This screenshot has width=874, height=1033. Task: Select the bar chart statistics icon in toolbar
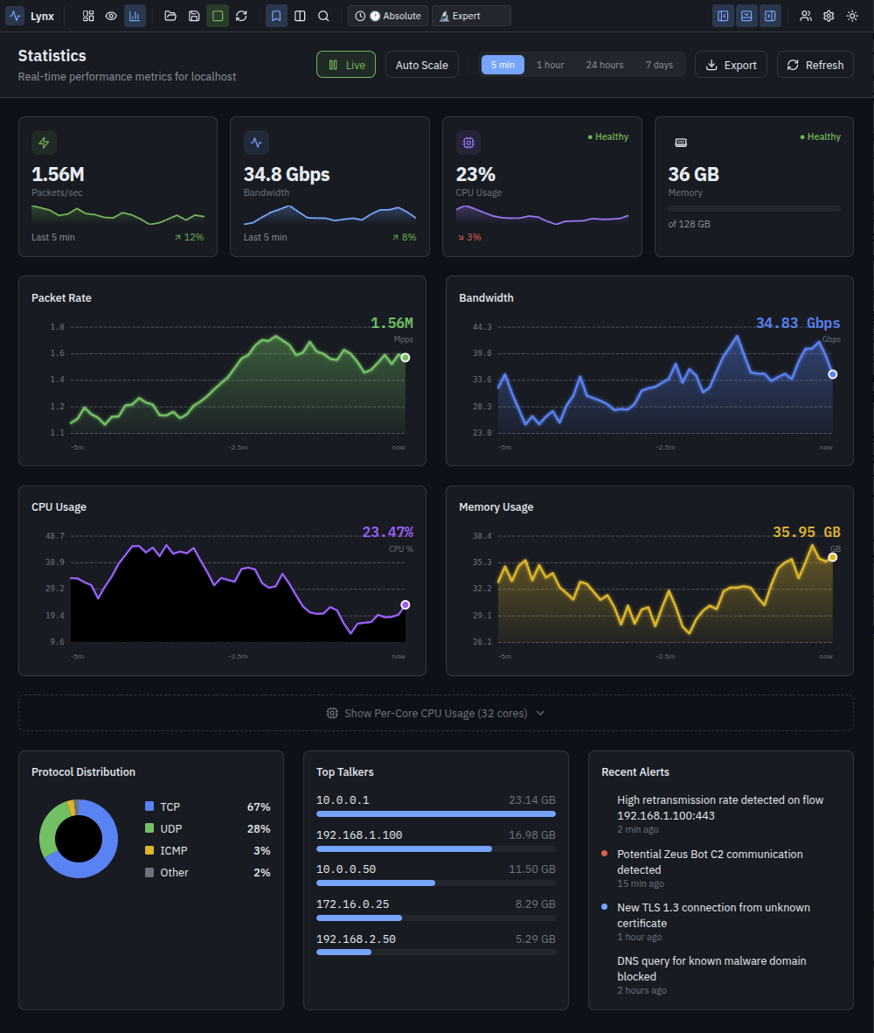[135, 16]
